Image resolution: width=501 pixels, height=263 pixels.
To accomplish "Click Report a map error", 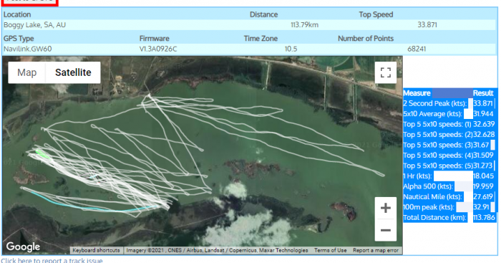I will pyautogui.click(x=376, y=250).
